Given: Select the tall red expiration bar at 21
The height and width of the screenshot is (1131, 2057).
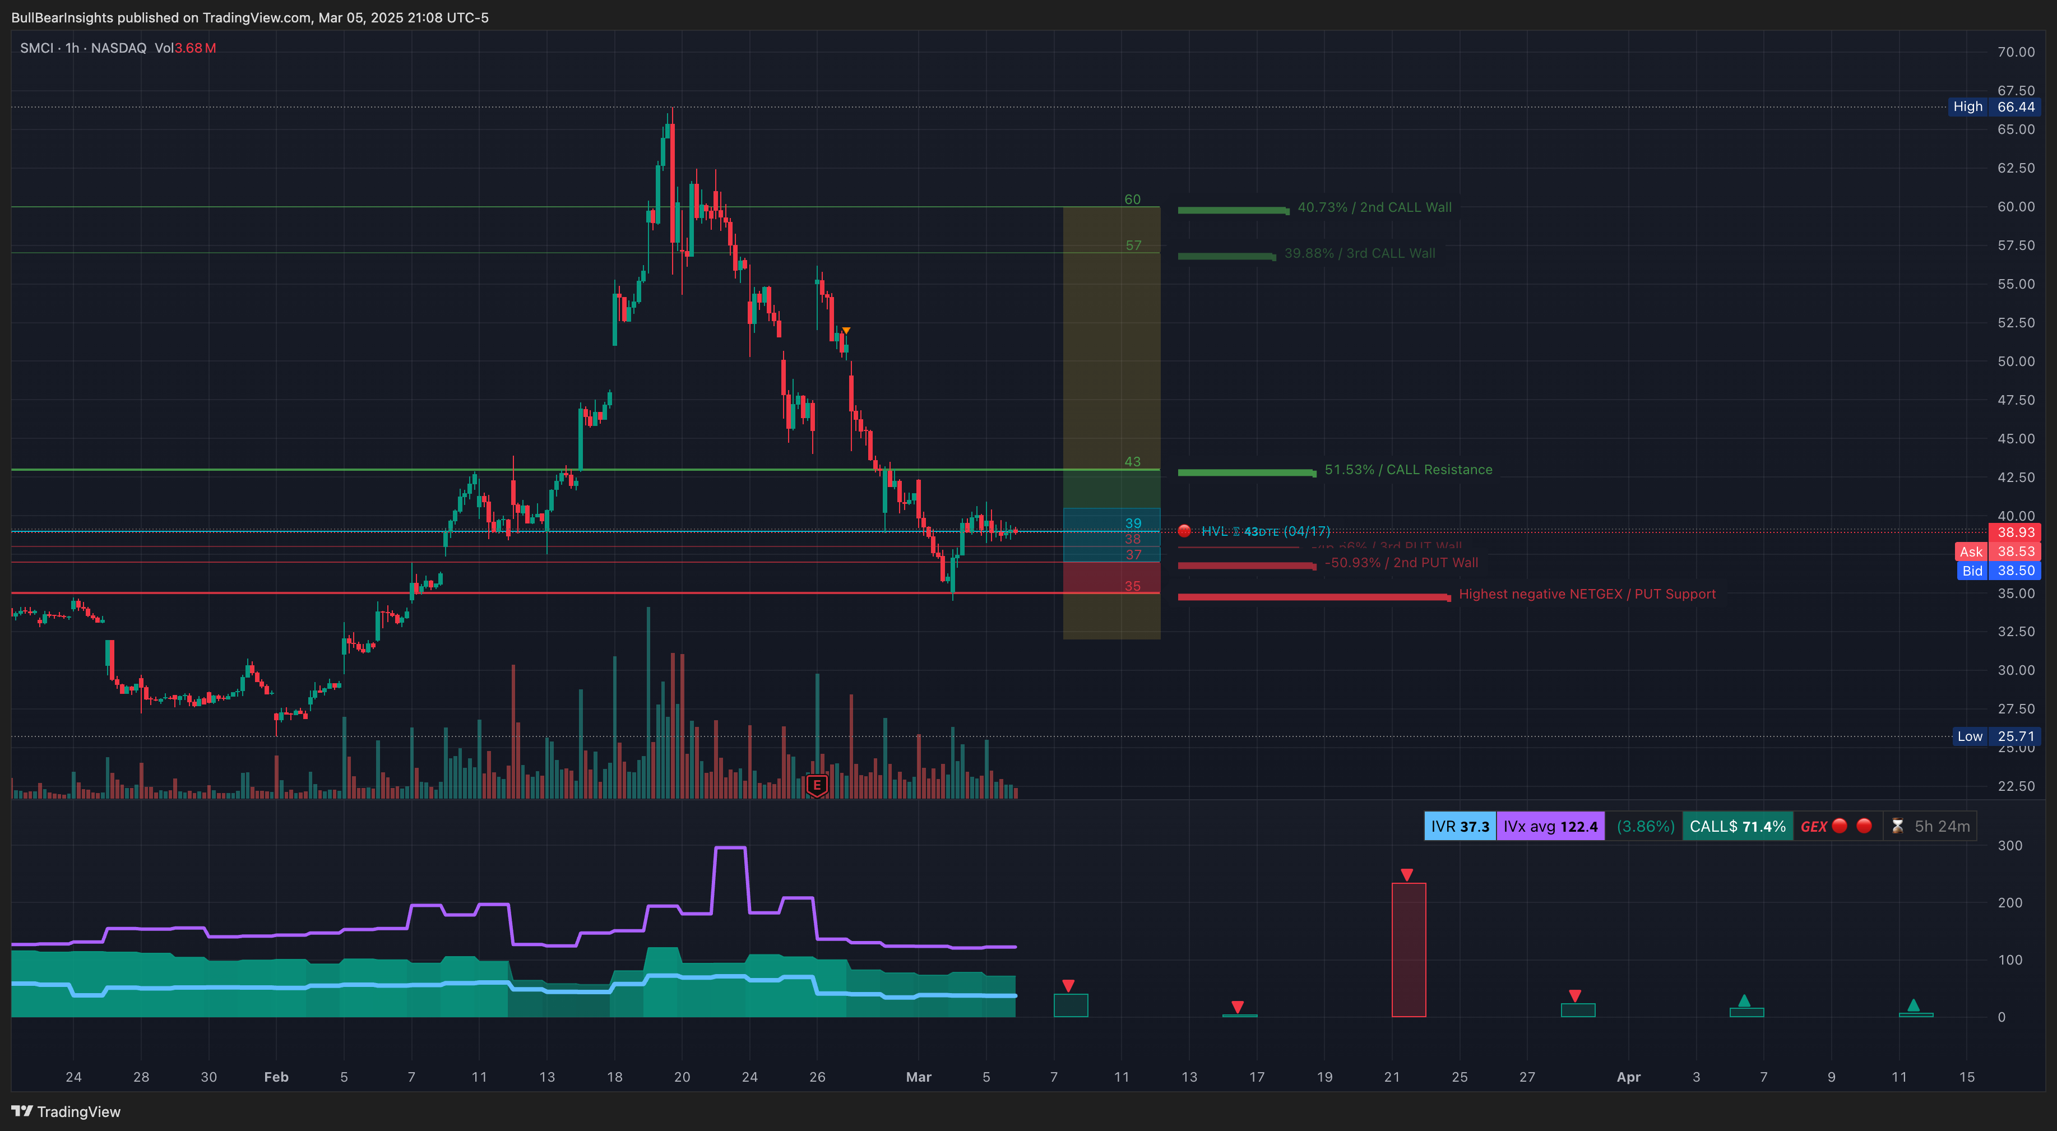Looking at the screenshot, I should (1409, 949).
